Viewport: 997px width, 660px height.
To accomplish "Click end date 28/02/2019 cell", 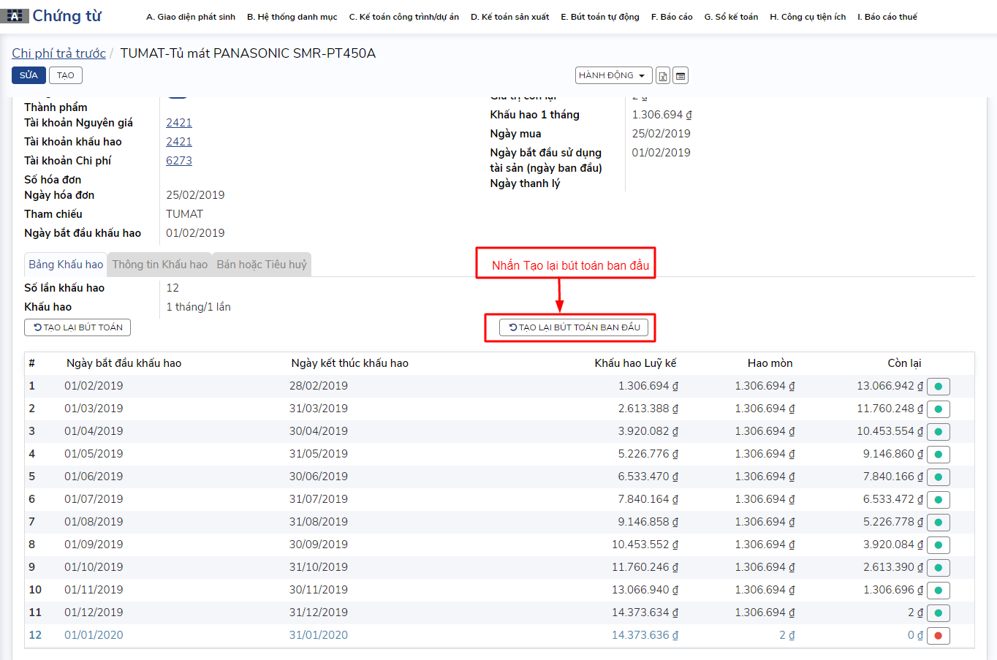I will coord(319,386).
